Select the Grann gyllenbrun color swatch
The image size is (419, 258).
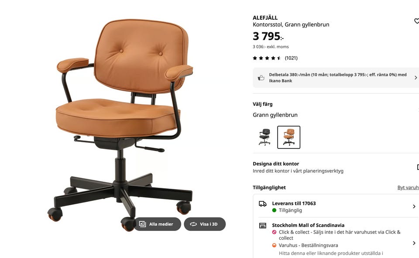coord(288,137)
